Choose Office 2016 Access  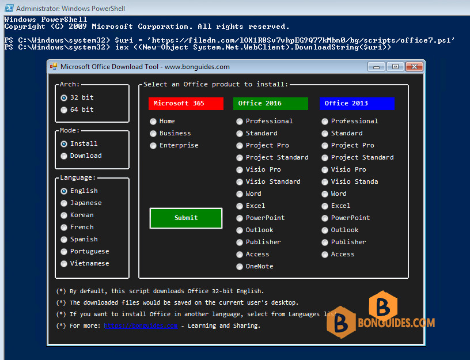(x=253, y=255)
